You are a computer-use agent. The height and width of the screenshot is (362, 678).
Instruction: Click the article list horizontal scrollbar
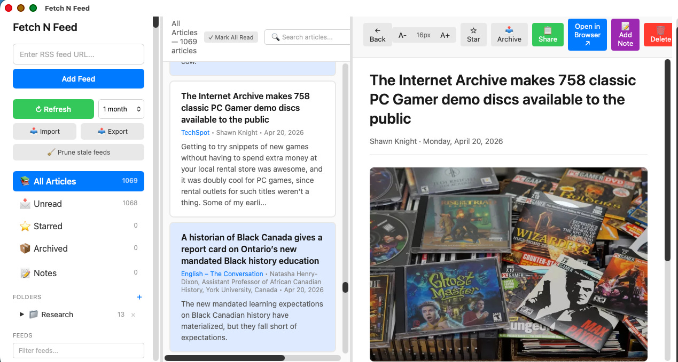coord(224,358)
